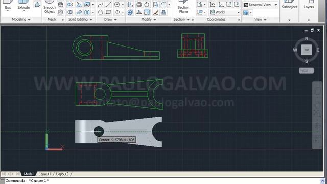The height and width of the screenshot is (184, 327).
Task: Open the Mesh panel dialog launcher
Action: (x=63, y=20)
